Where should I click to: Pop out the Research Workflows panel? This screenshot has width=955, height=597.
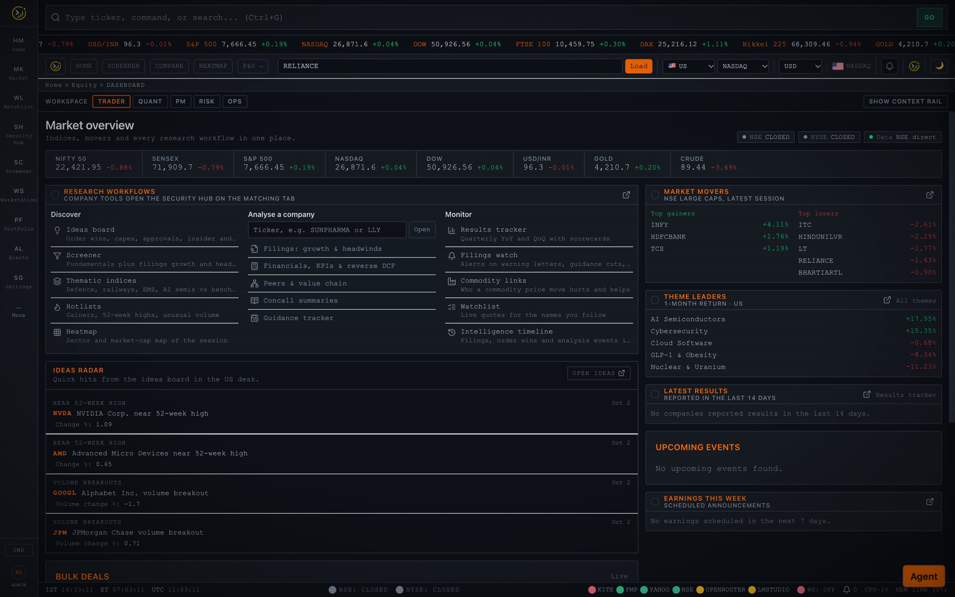(x=626, y=195)
